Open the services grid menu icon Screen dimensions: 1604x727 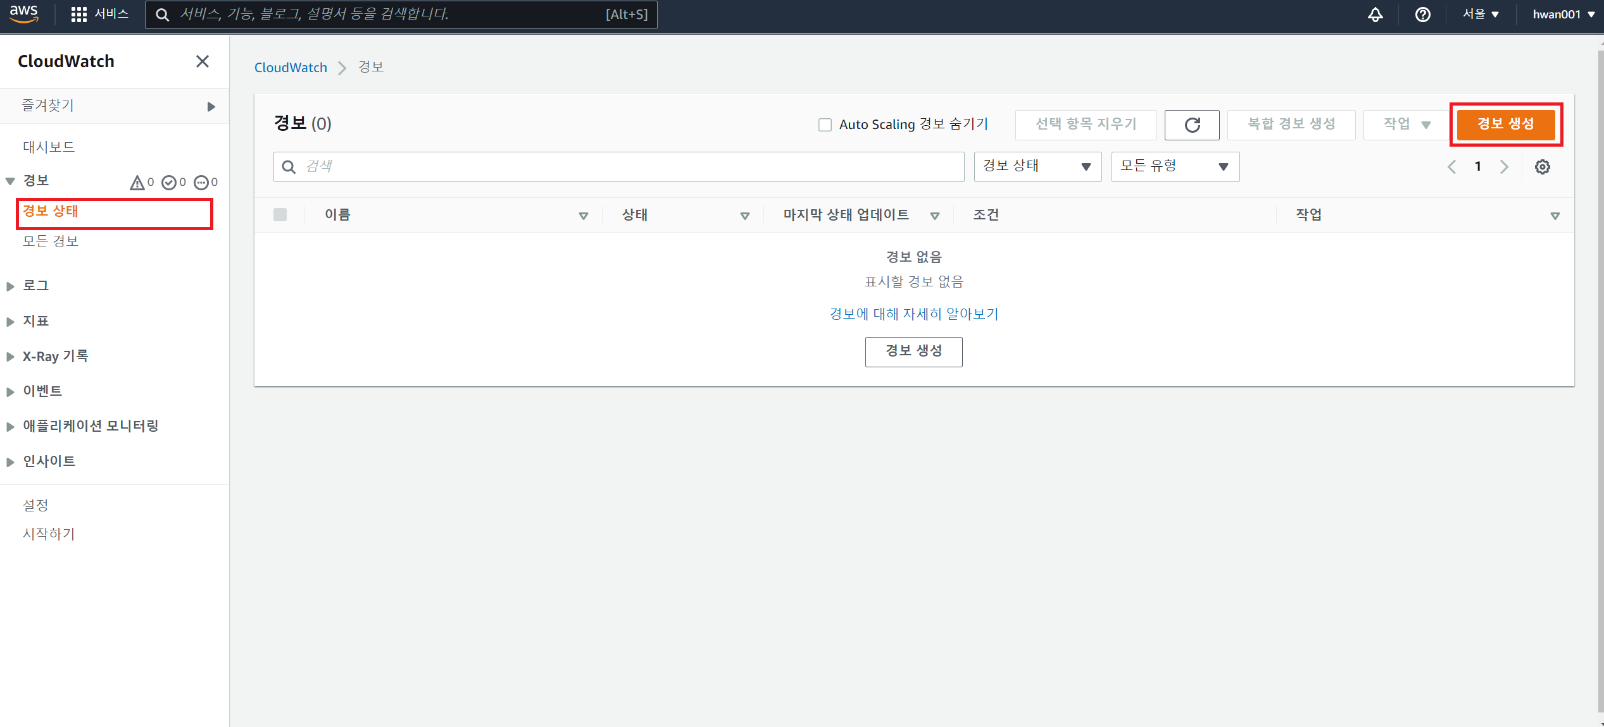[x=78, y=15]
